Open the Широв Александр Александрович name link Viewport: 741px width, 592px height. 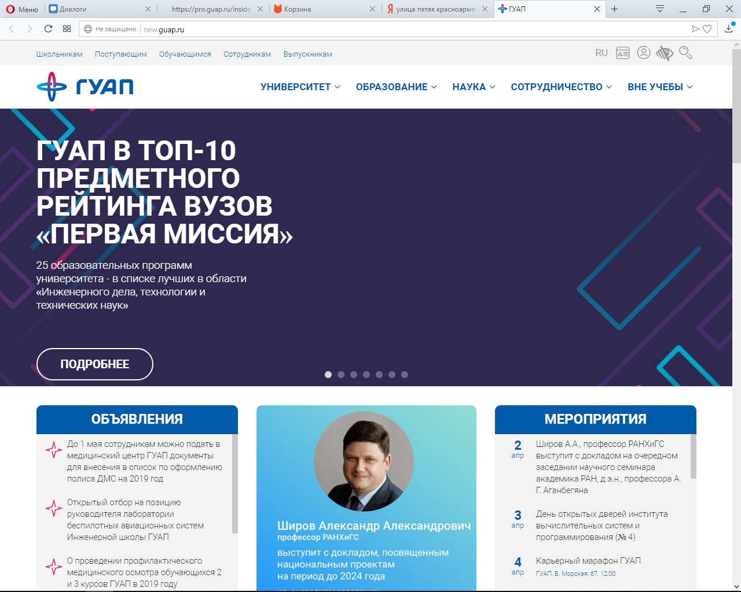(x=374, y=526)
